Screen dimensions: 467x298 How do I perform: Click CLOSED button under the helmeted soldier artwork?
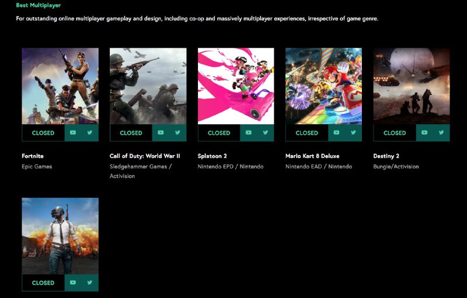coord(43,283)
